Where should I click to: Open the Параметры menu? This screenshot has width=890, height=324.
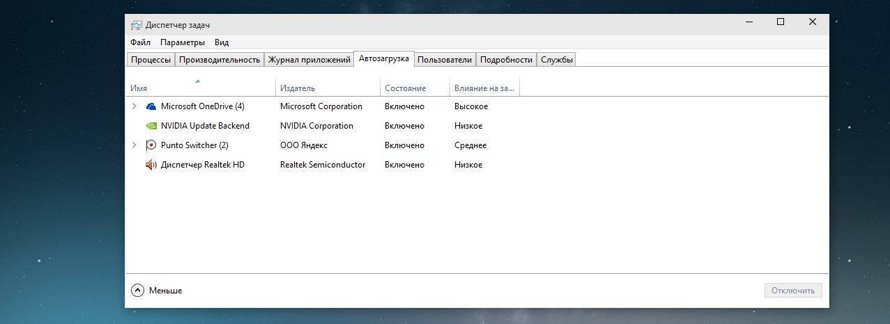click(182, 42)
